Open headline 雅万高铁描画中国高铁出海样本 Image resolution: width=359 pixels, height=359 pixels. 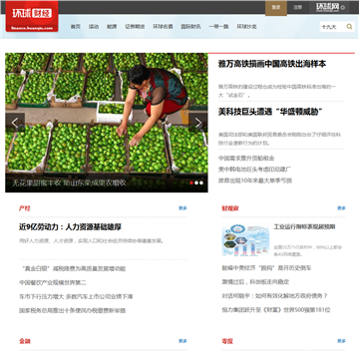[x=272, y=64]
